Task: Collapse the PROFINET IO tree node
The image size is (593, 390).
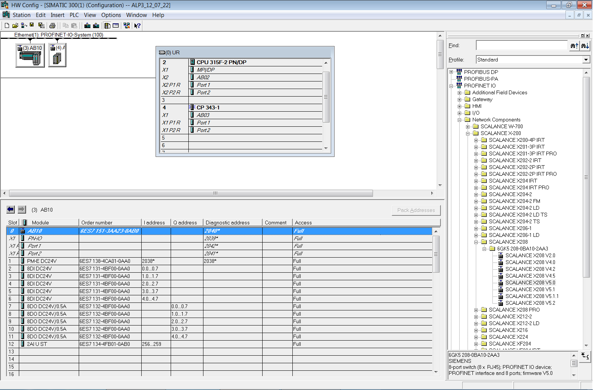Action: tap(451, 86)
